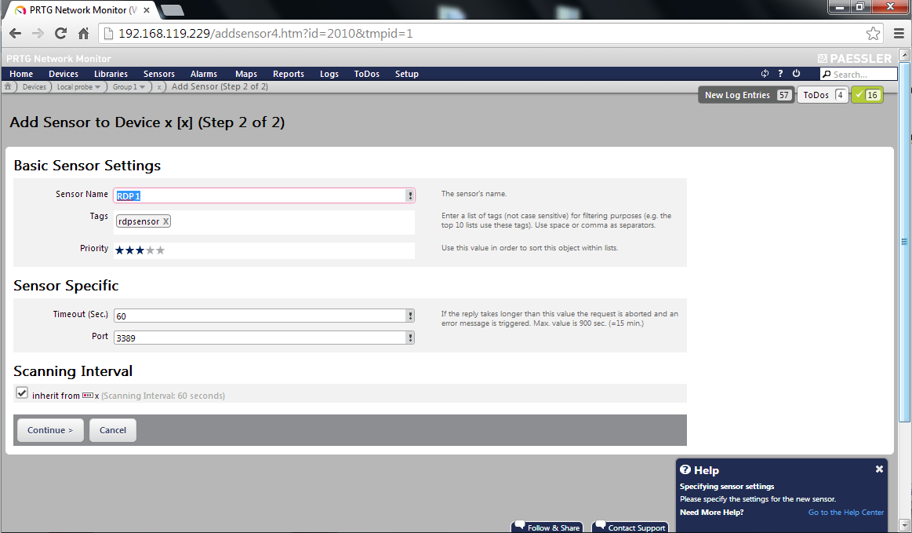
Task: Click the green 16 sensors up indicator
Action: point(867,95)
